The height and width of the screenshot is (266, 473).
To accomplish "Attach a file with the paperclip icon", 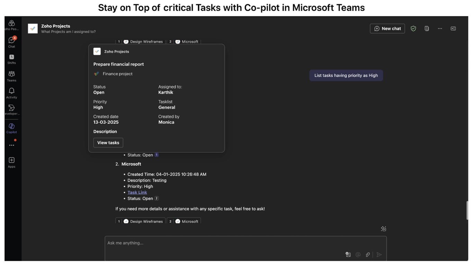I will click(x=368, y=255).
